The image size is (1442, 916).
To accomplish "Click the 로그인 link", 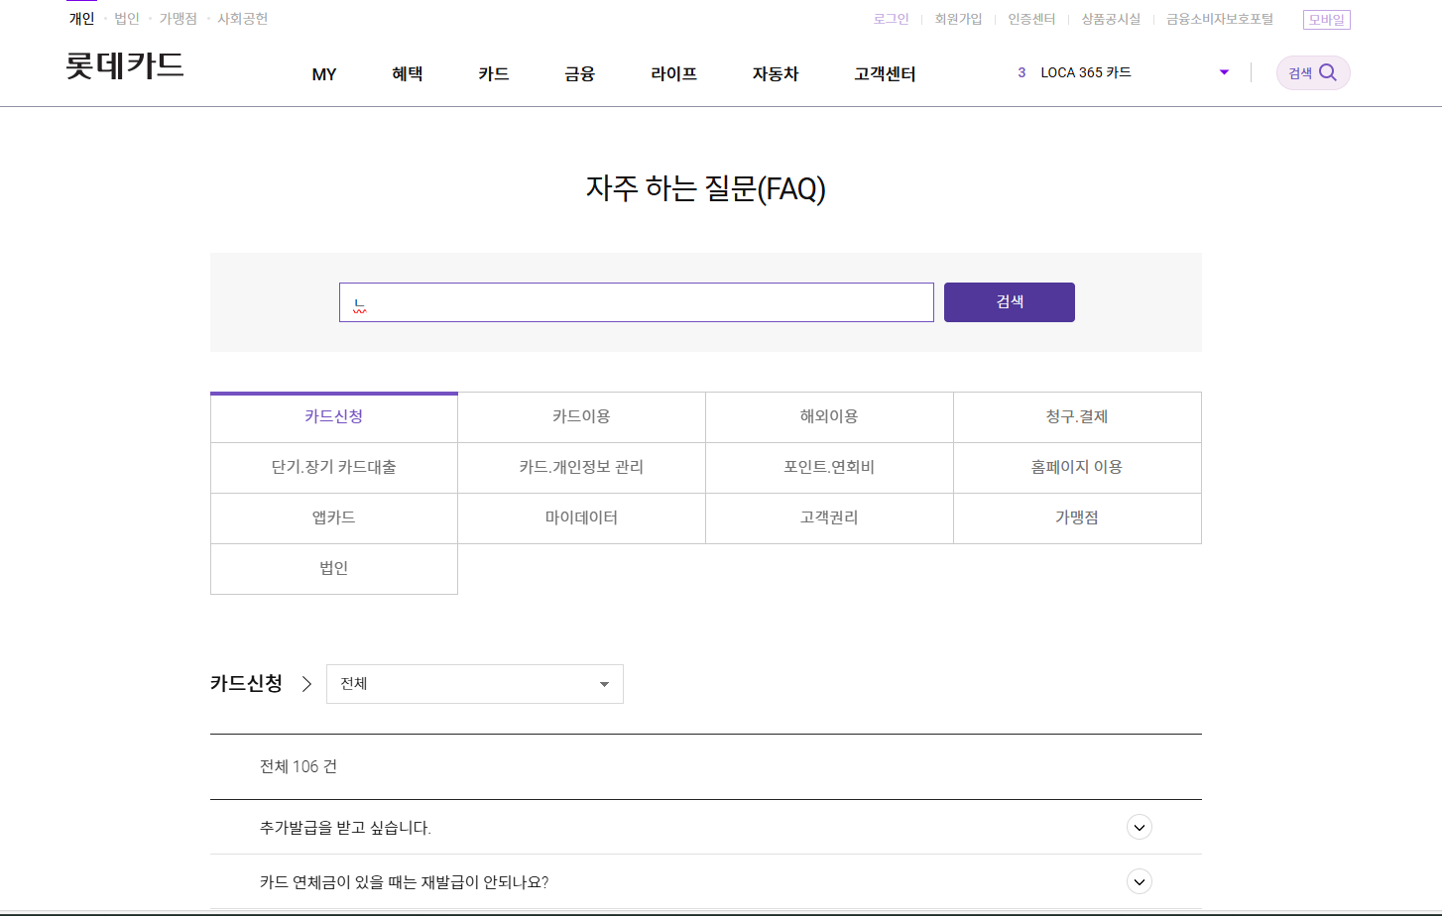I will [x=890, y=19].
